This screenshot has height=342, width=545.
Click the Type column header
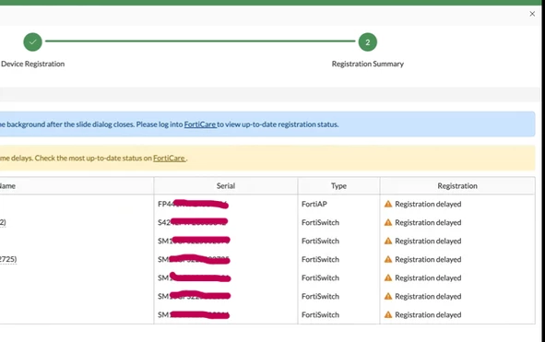(x=338, y=186)
